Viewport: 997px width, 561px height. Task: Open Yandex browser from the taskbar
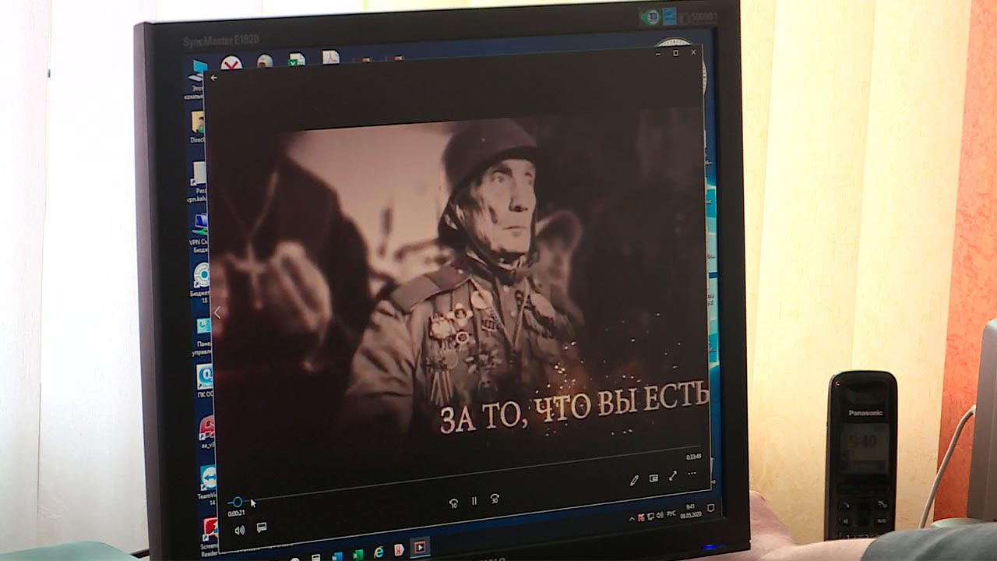399,549
